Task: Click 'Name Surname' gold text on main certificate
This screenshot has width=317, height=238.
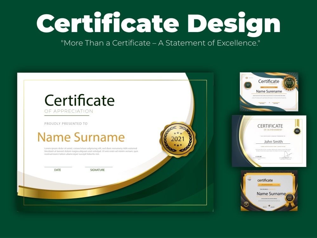Action: 81,137
